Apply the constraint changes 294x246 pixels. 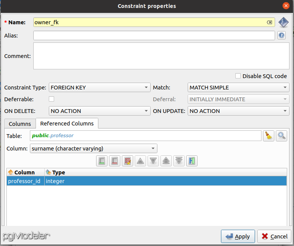click(x=238, y=236)
